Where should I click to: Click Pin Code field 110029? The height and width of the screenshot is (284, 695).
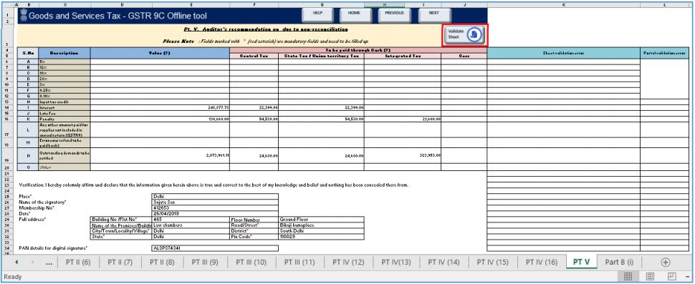[x=322, y=237]
